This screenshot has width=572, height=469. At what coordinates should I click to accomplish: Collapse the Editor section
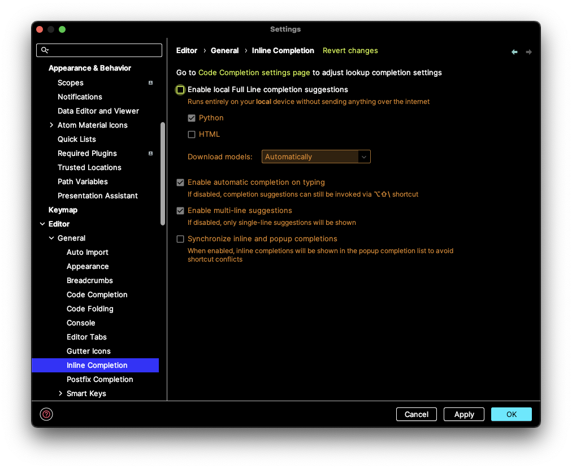tap(42, 224)
